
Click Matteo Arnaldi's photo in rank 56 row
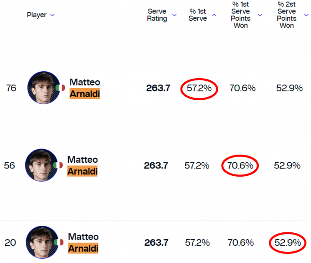click(41, 165)
